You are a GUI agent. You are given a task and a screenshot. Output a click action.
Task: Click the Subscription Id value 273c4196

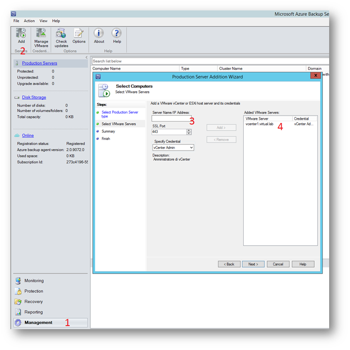(x=77, y=162)
